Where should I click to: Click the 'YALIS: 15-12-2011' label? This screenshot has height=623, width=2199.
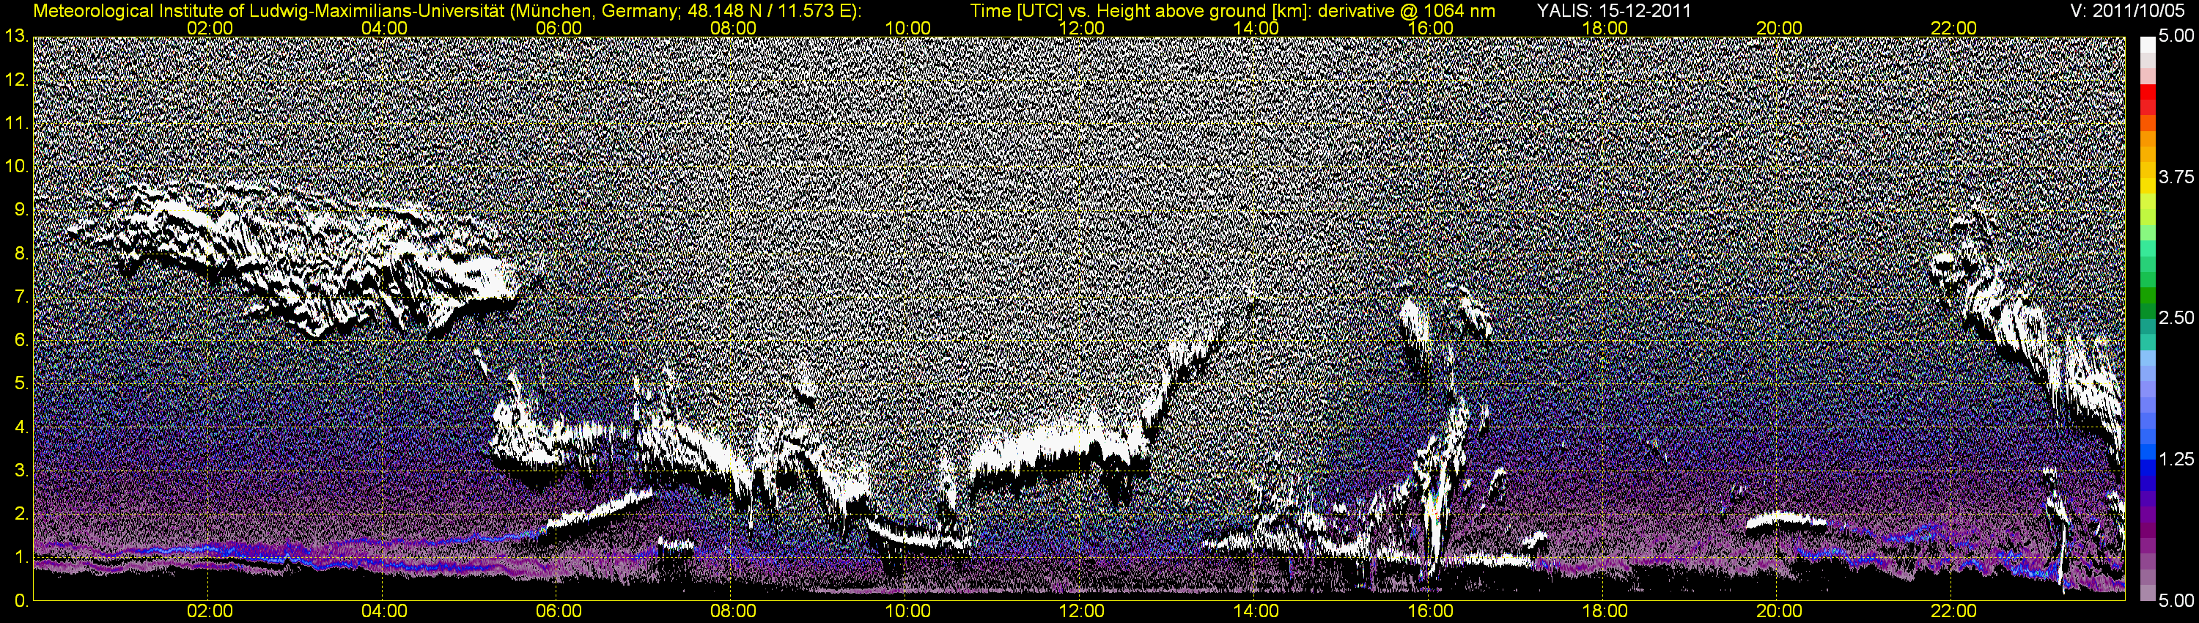pyautogui.click(x=1613, y=11)
